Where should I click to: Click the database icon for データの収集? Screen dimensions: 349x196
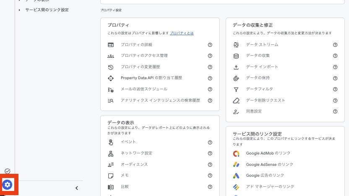click(236, 56)
